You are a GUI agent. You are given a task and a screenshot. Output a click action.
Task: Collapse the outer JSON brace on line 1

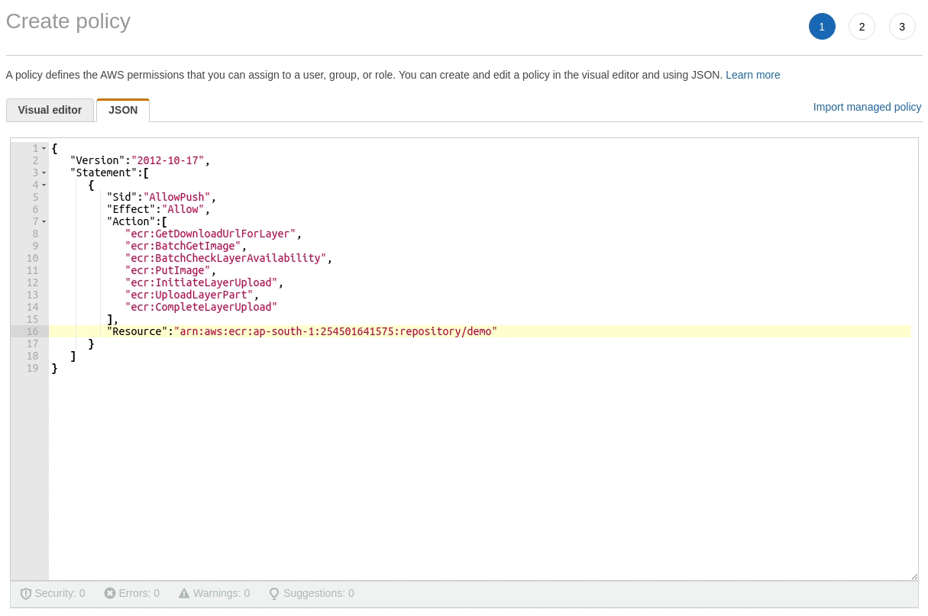[44, 148]
